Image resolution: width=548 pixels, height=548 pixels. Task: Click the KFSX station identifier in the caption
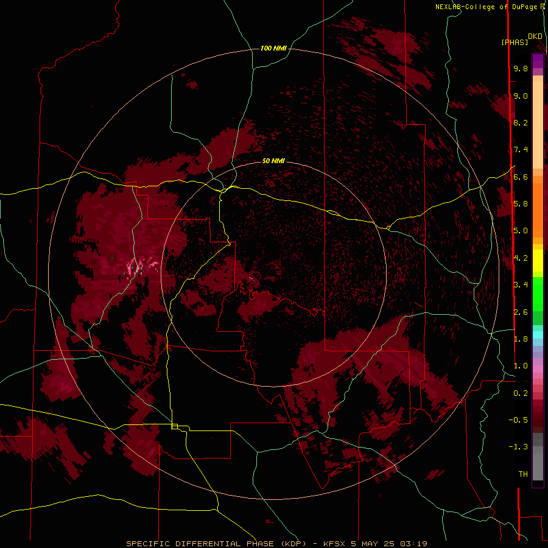pyautogui.click(x=335, y=544)
